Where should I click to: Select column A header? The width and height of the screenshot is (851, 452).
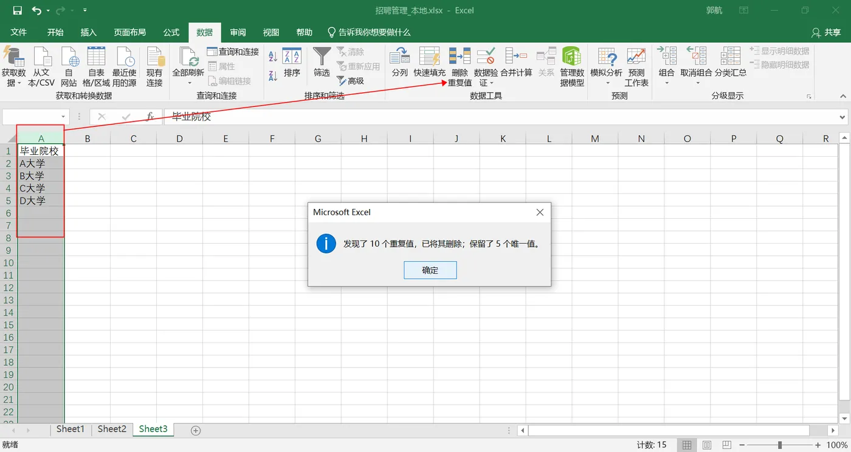(x=41, y=139)
